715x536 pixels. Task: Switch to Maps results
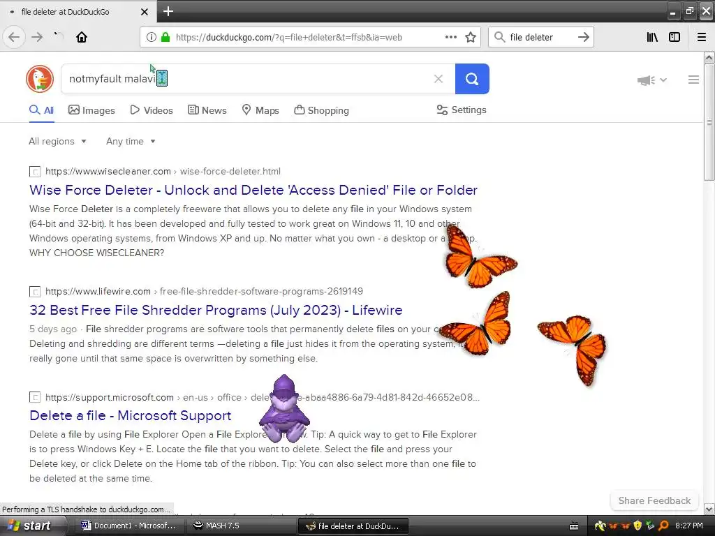[260, 110]
